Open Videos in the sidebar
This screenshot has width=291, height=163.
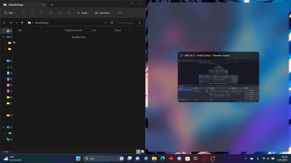8,91
